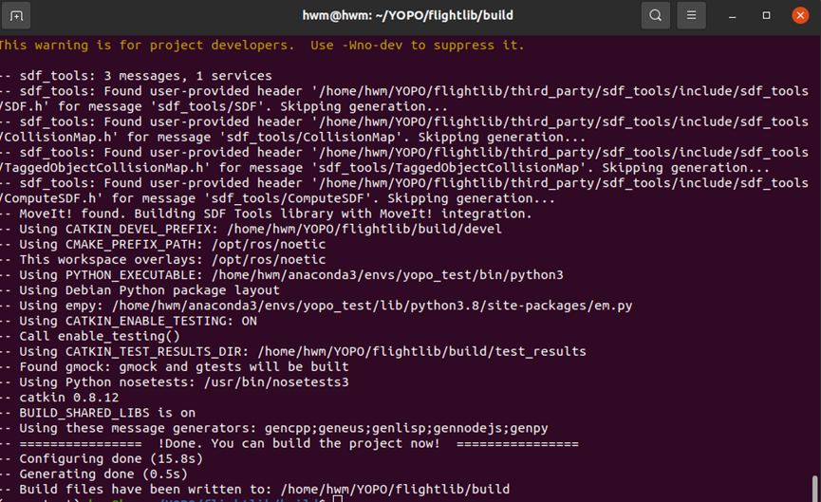This screenshot has width=821, height=502.
Task: Open the hamburger menu
Action: (691, 15)
